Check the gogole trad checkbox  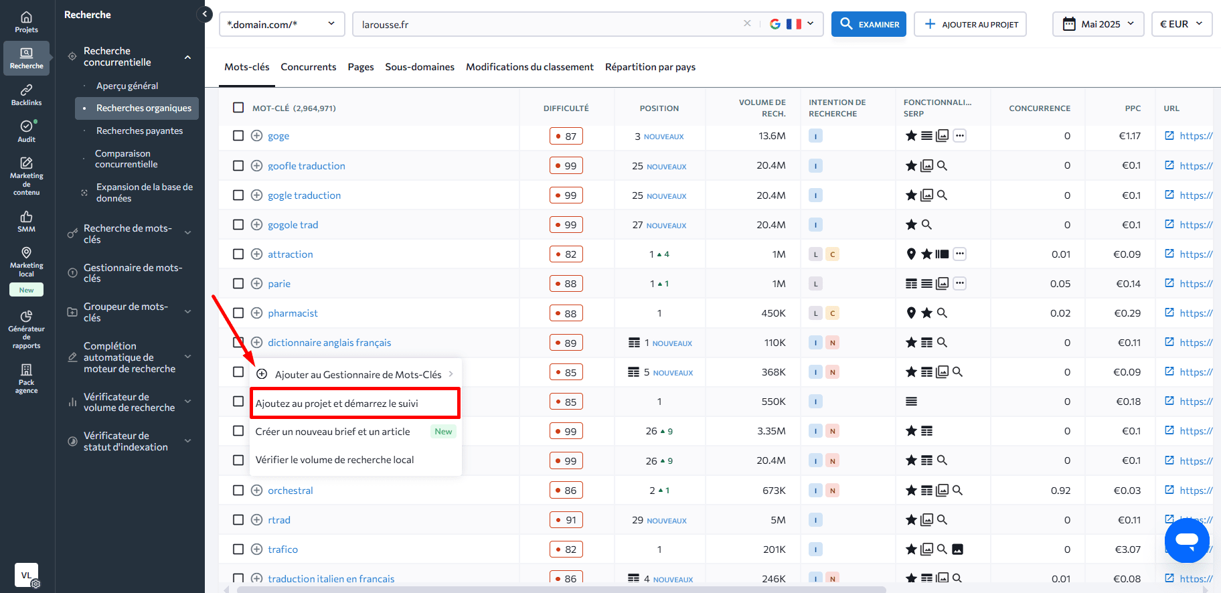[x=238, y=225]
